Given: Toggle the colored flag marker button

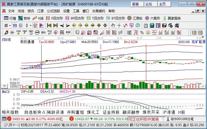Looking at the screenshot, I should click(x=42, y=25).
